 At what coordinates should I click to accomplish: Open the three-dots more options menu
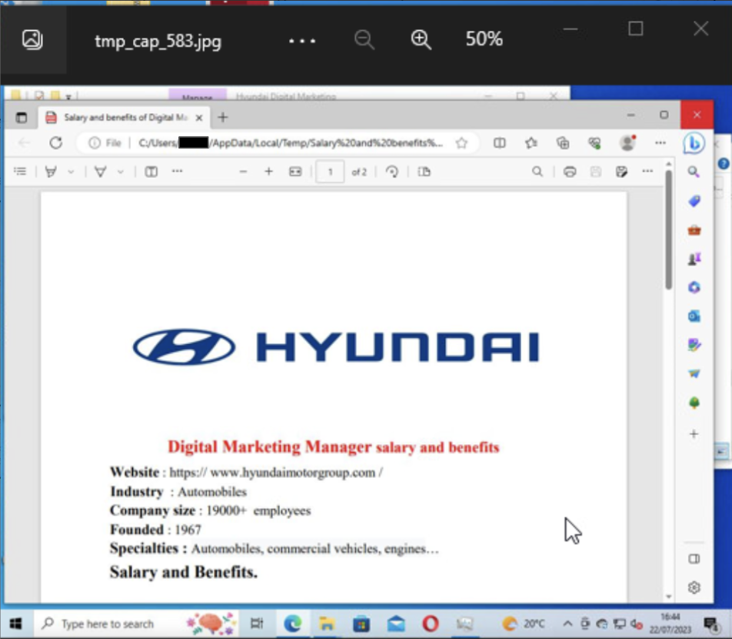(x=301, y=40)
